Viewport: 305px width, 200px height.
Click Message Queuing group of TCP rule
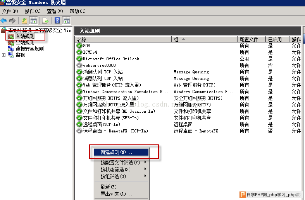pos(191,72)
